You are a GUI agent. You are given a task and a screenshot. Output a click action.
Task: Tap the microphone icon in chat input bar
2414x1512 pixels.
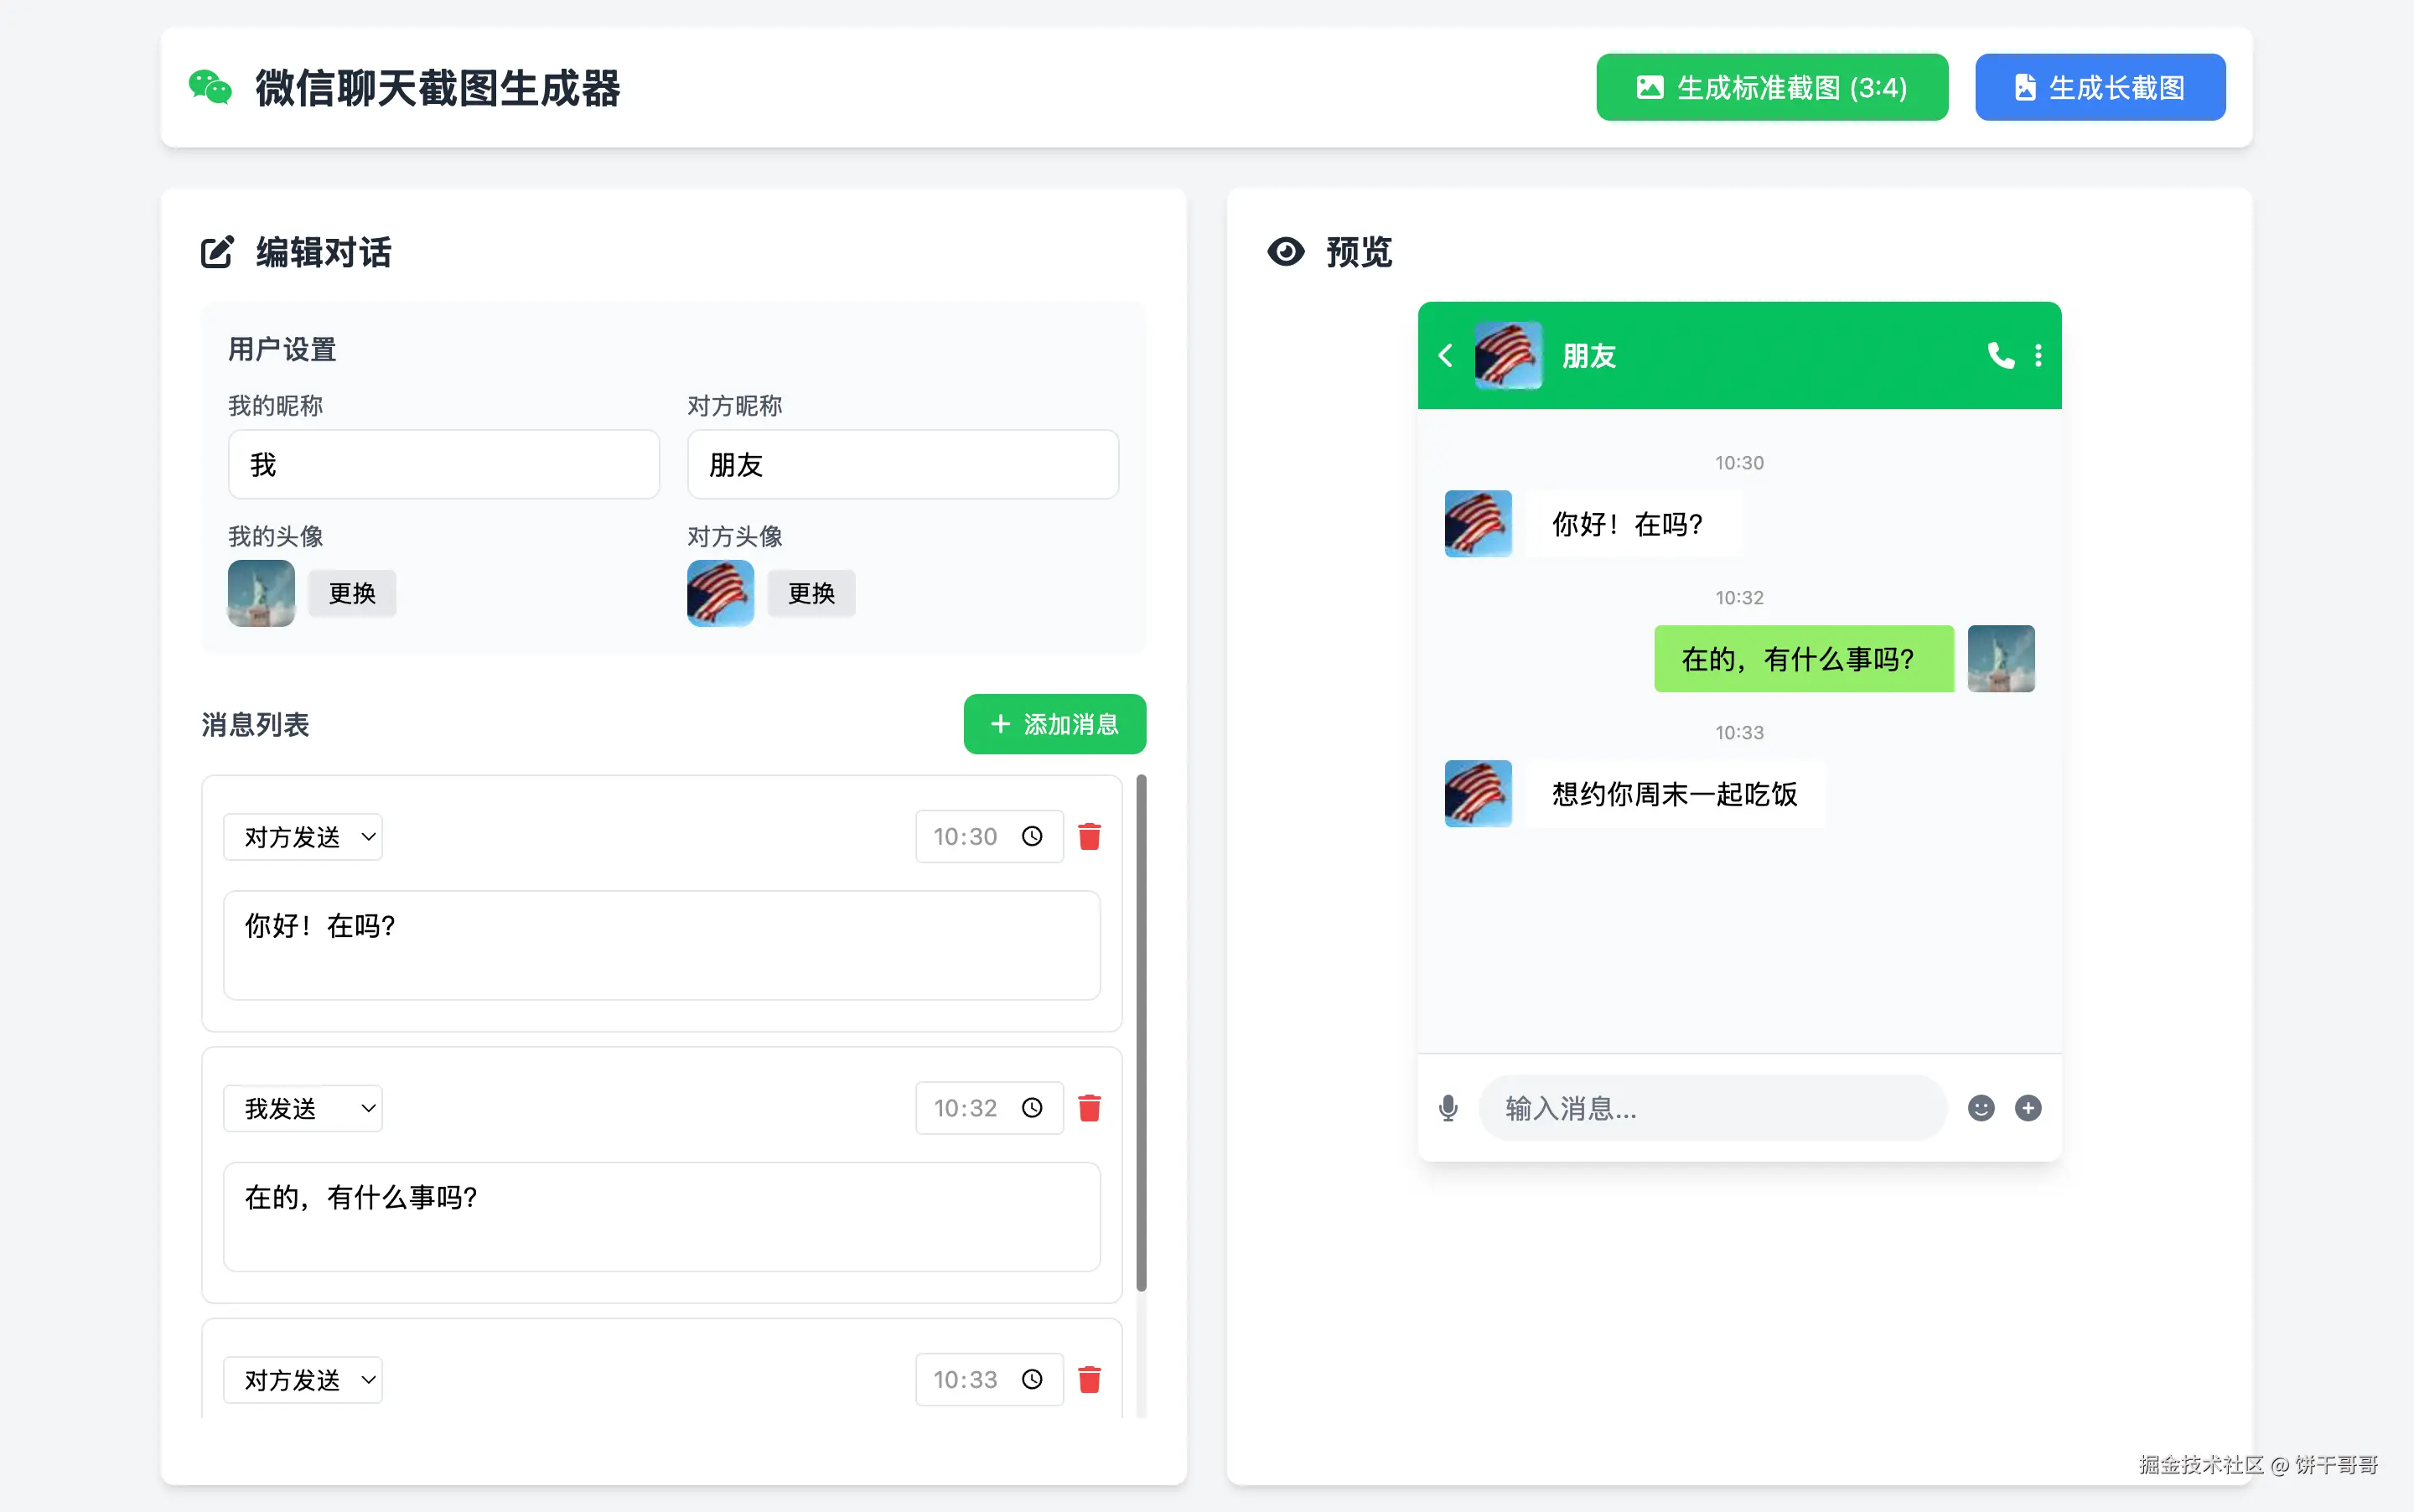1448,1107
